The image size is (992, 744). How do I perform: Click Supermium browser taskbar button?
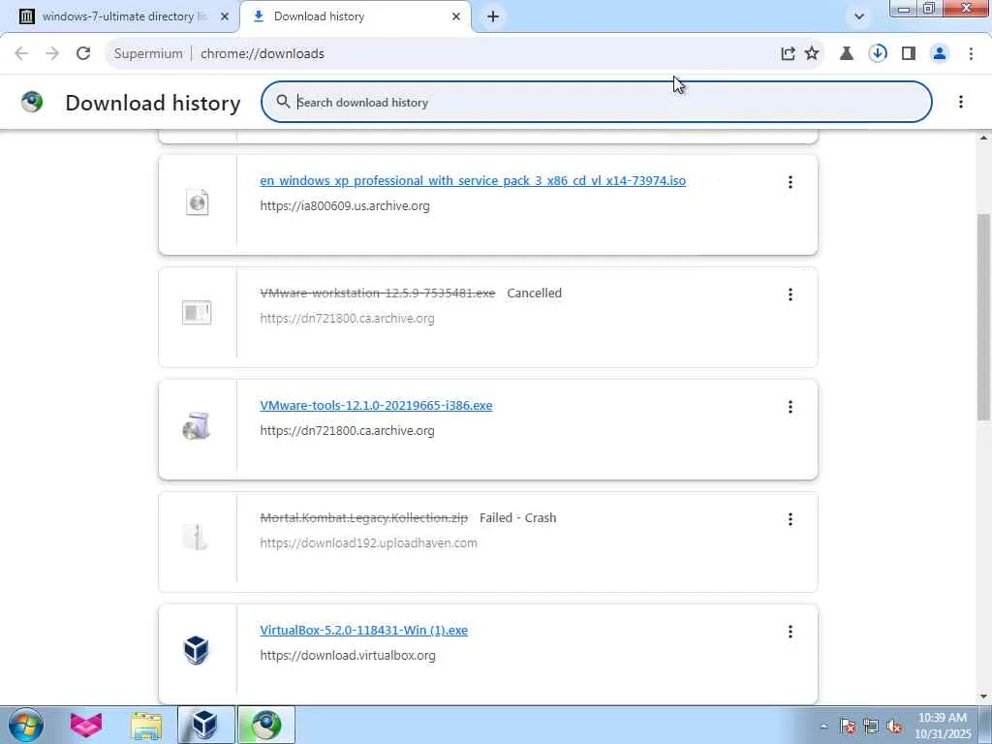[266, 725]
